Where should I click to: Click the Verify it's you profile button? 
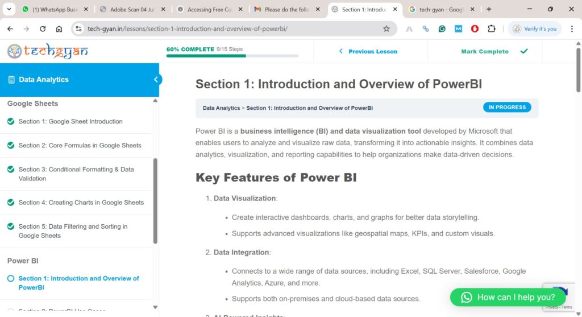[534, 28]
